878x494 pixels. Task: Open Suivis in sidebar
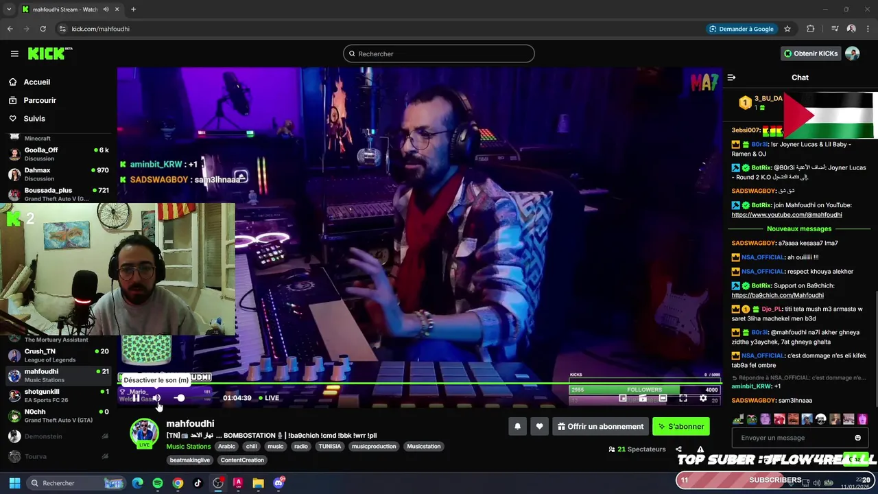(34, 119)
